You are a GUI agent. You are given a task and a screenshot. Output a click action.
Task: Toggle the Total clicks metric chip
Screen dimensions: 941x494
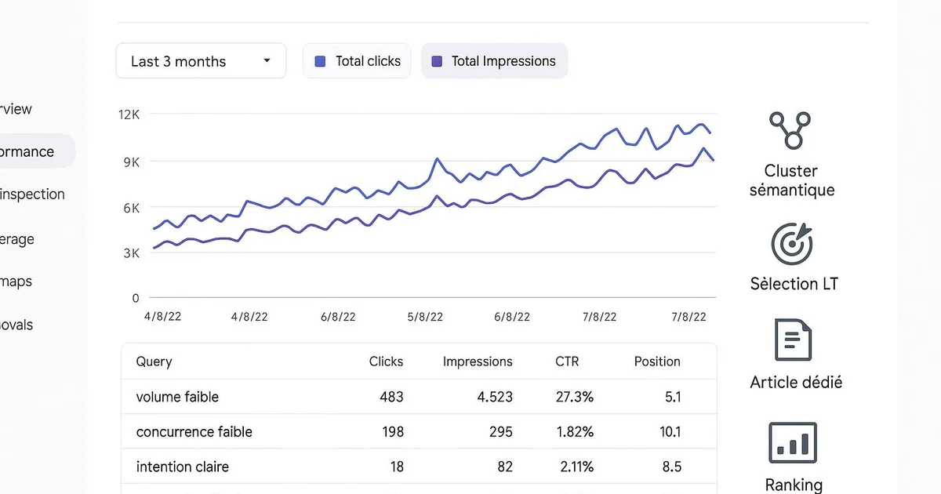[357, 61]
